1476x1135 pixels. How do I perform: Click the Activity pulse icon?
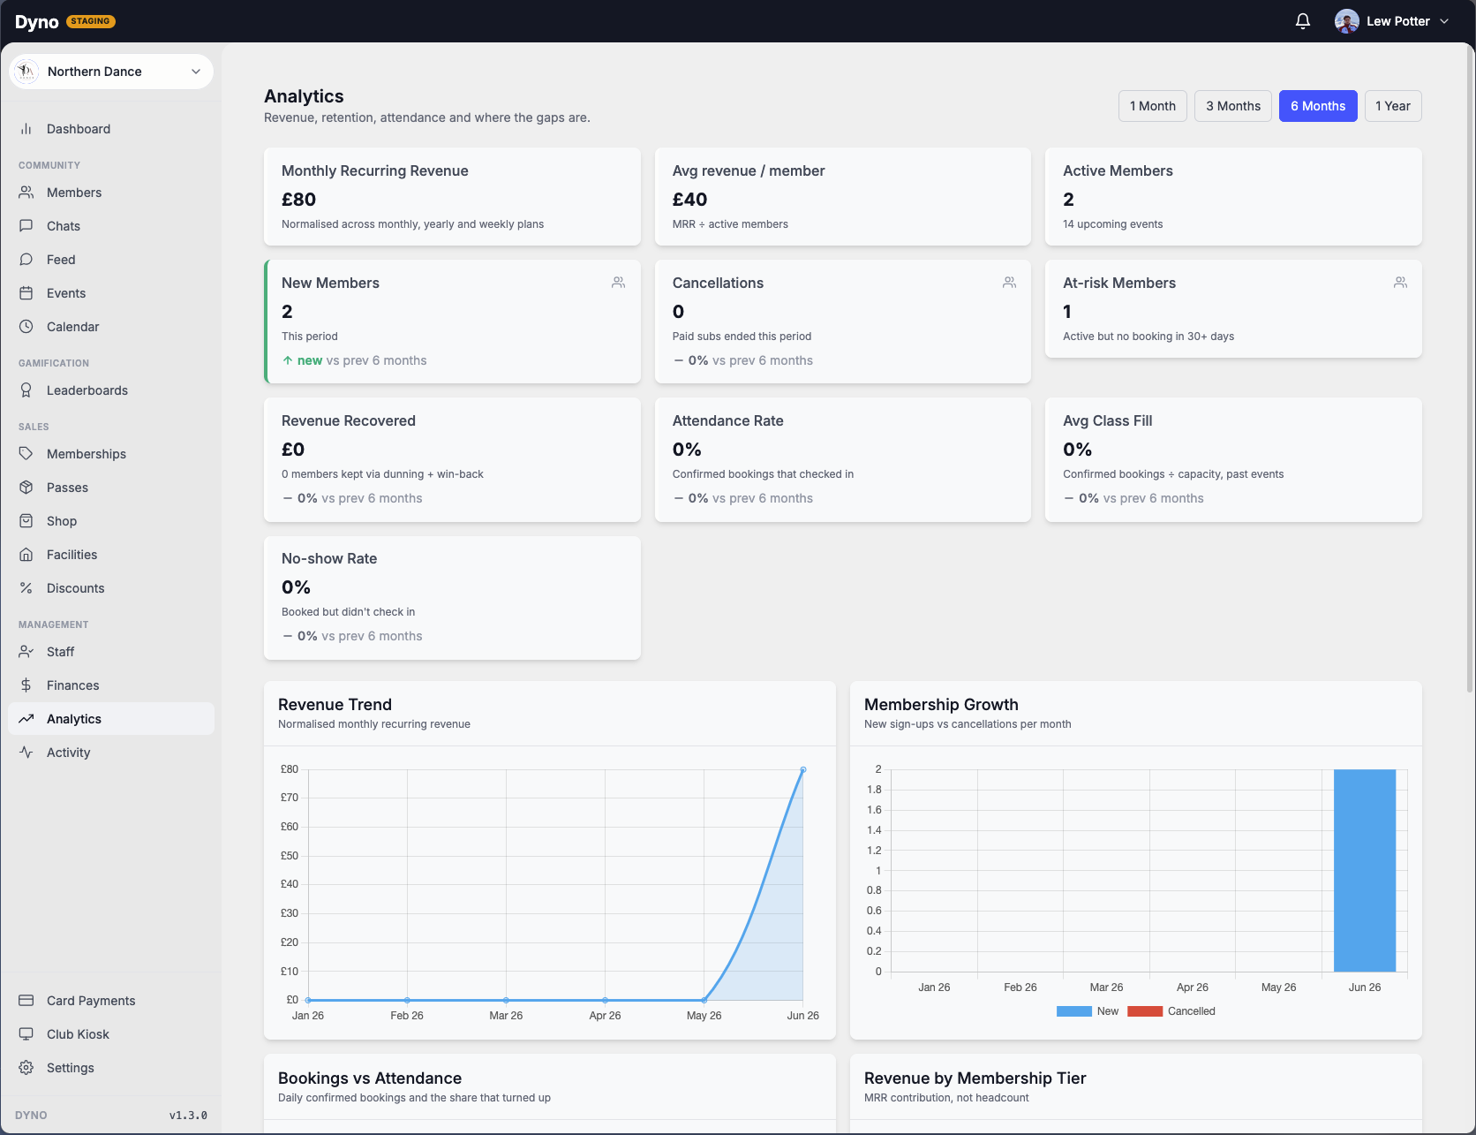point(26,753)
